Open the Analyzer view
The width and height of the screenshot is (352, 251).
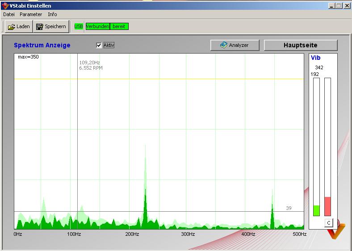(235, 45)
